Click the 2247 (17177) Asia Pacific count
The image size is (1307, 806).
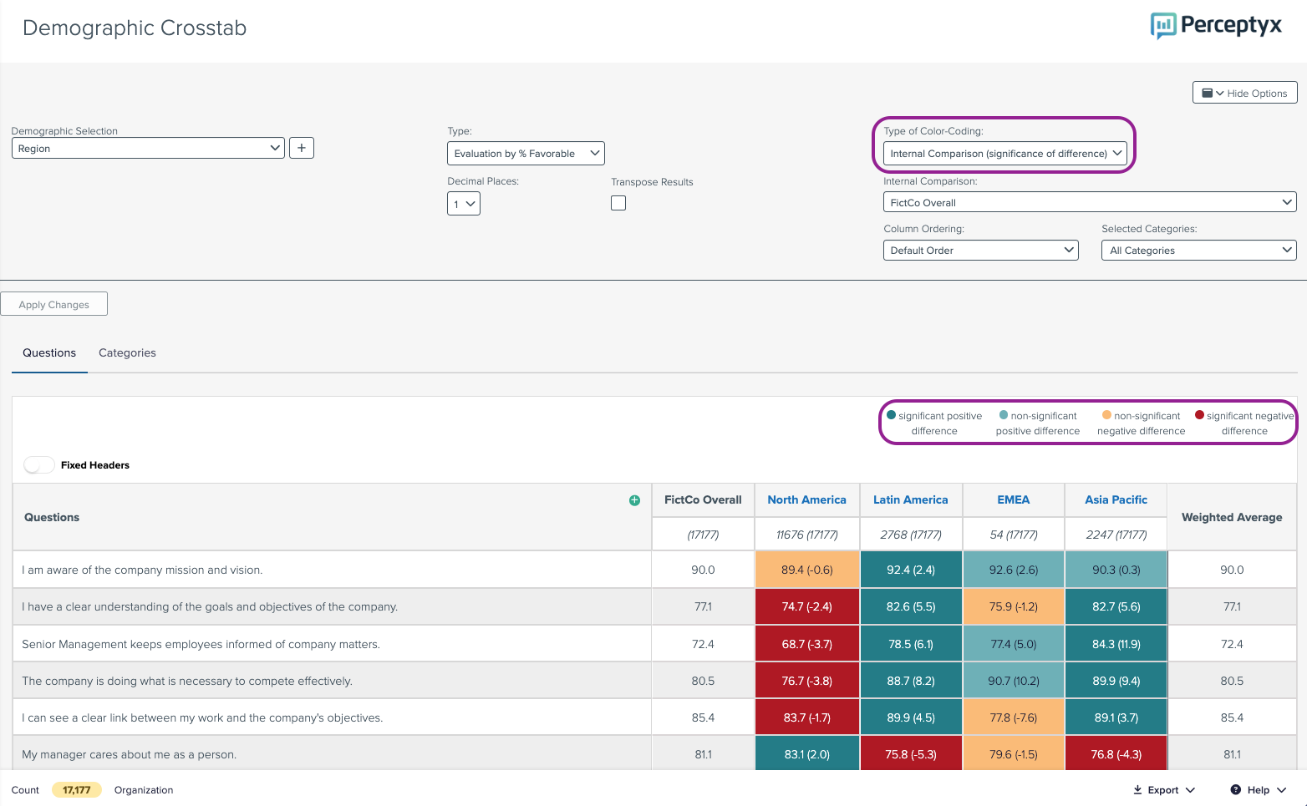click(x=1116, y=535)
